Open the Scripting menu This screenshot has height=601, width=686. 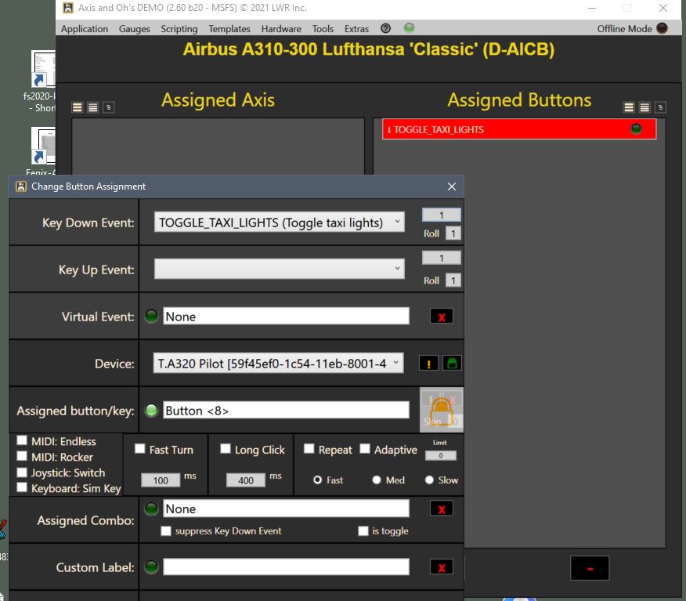click(179, 29)
